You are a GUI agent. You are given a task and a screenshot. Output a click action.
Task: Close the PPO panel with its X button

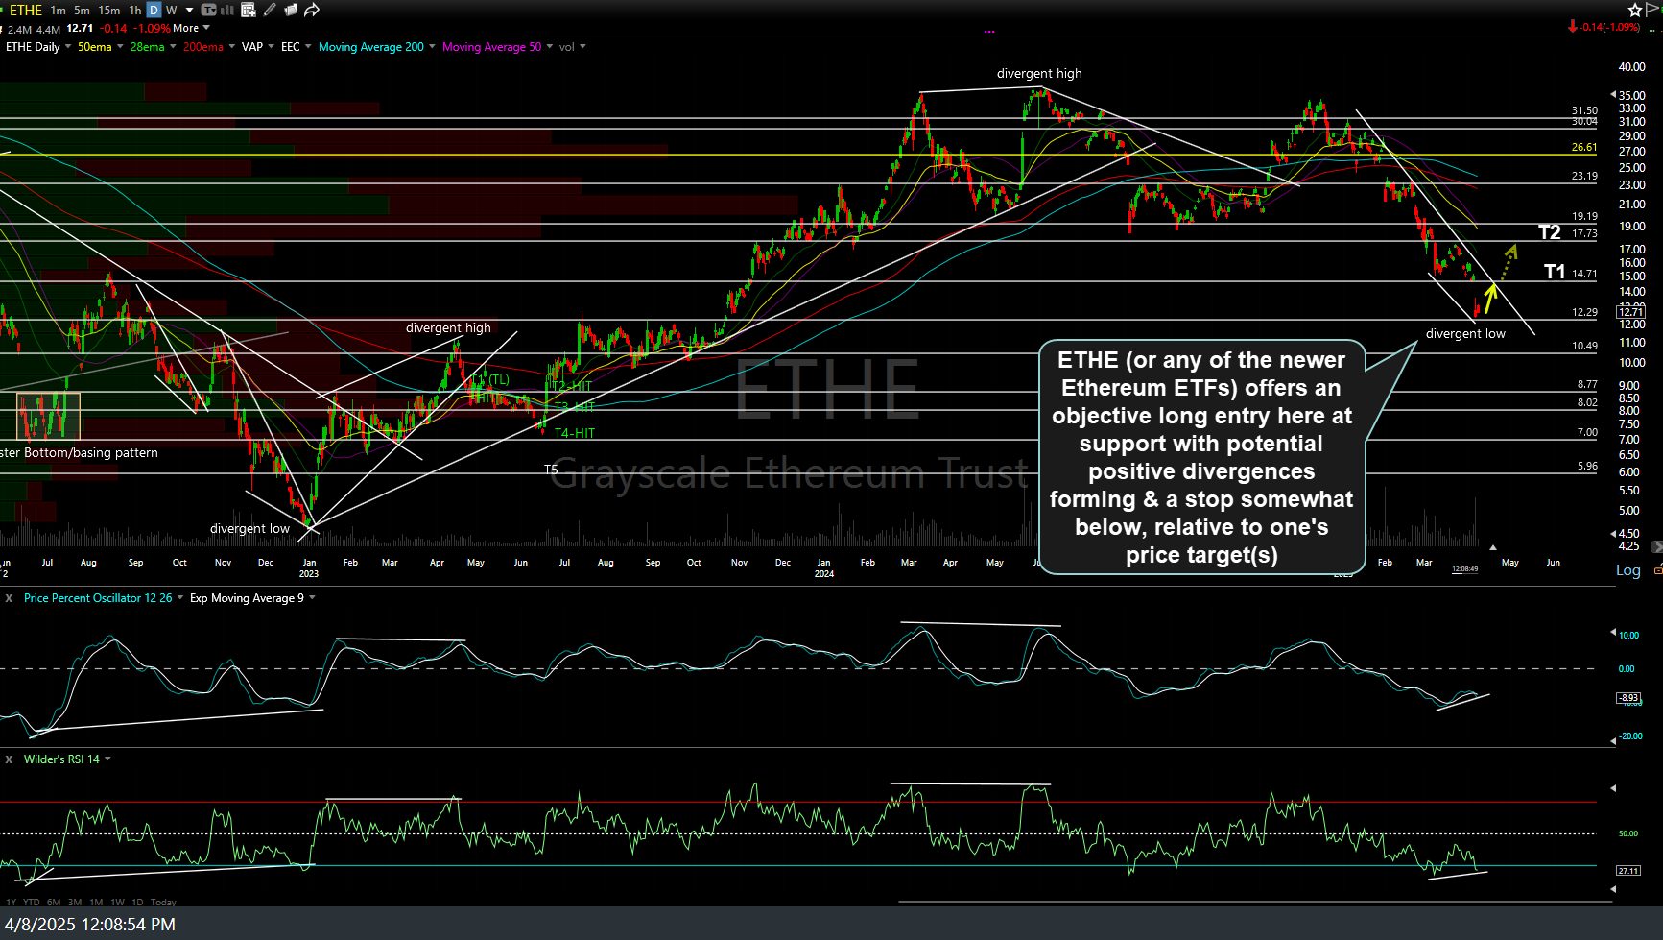(x=7, y=597)
